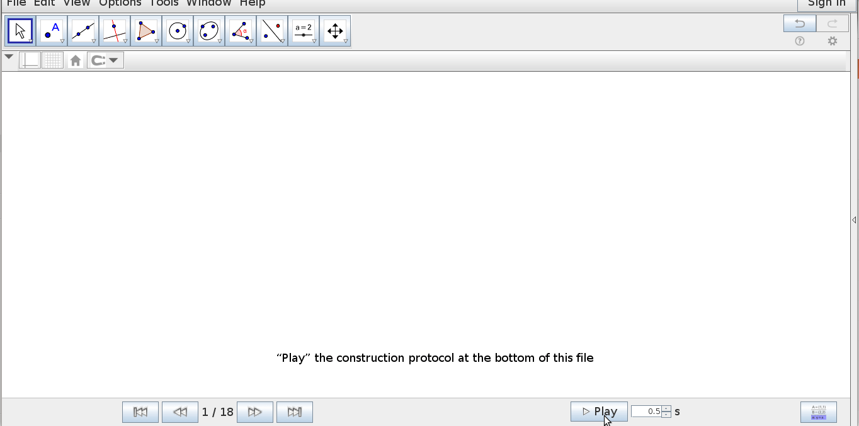The height and width of the screenshot is (426, 859).
Task: Decrease playback delay with down stepper
Action: pyautogui.click(x=666, y=415)
